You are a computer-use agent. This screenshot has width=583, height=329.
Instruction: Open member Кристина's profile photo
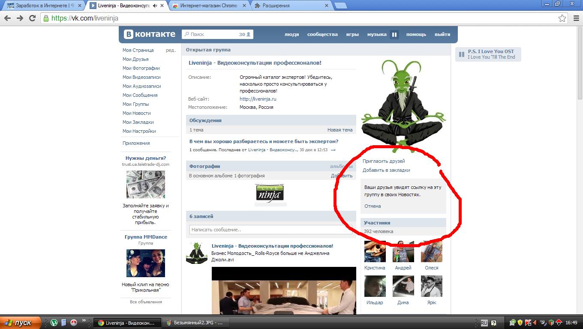click(375, 251)
